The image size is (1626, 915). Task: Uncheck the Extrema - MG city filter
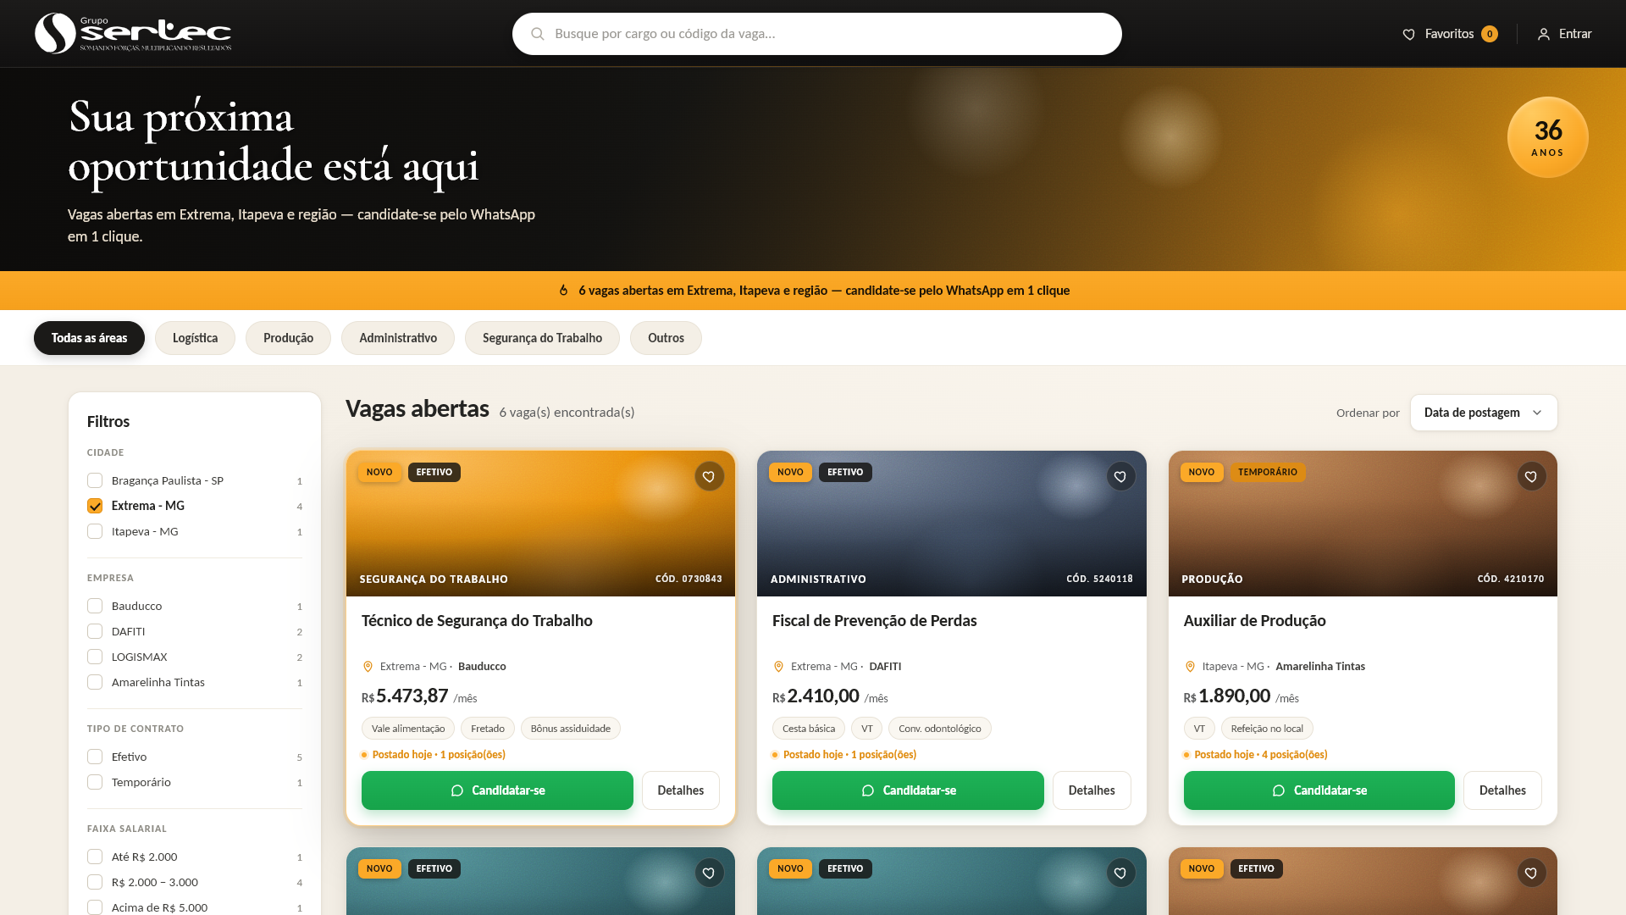95,506
